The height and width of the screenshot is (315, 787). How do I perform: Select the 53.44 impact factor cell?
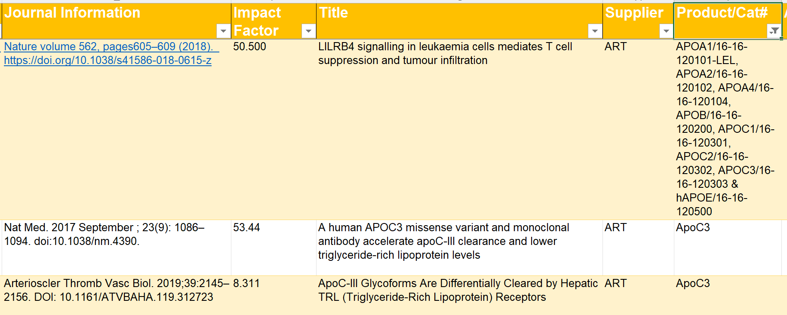tap(273, 247)
